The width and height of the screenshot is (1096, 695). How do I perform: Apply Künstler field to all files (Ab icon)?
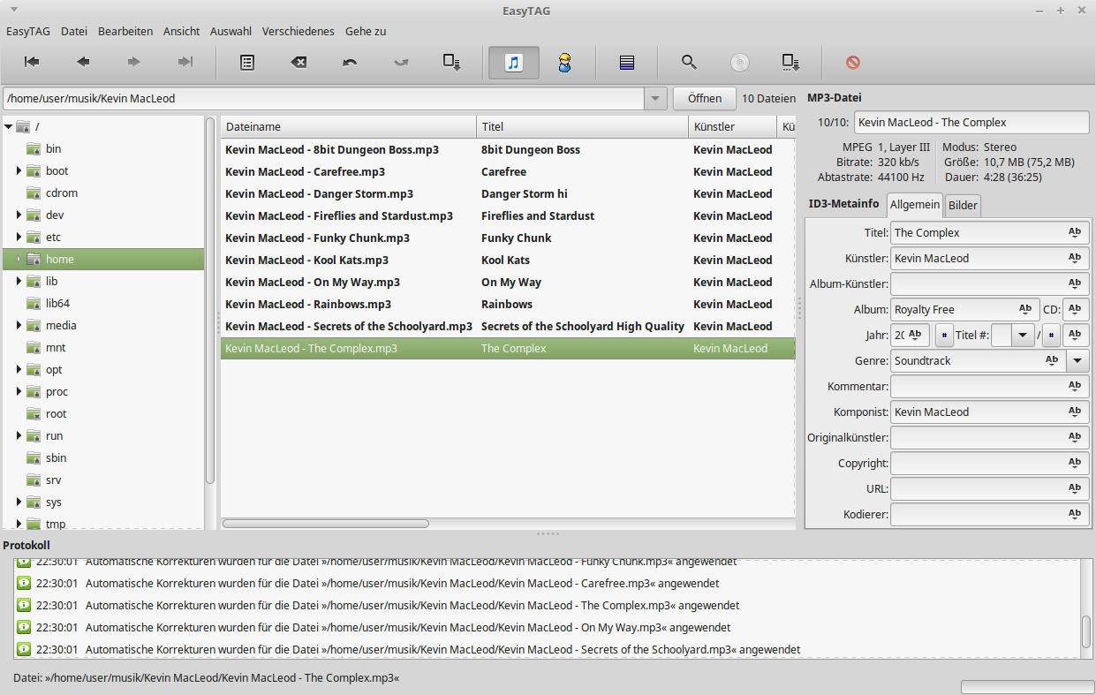tap(1075, 258)
